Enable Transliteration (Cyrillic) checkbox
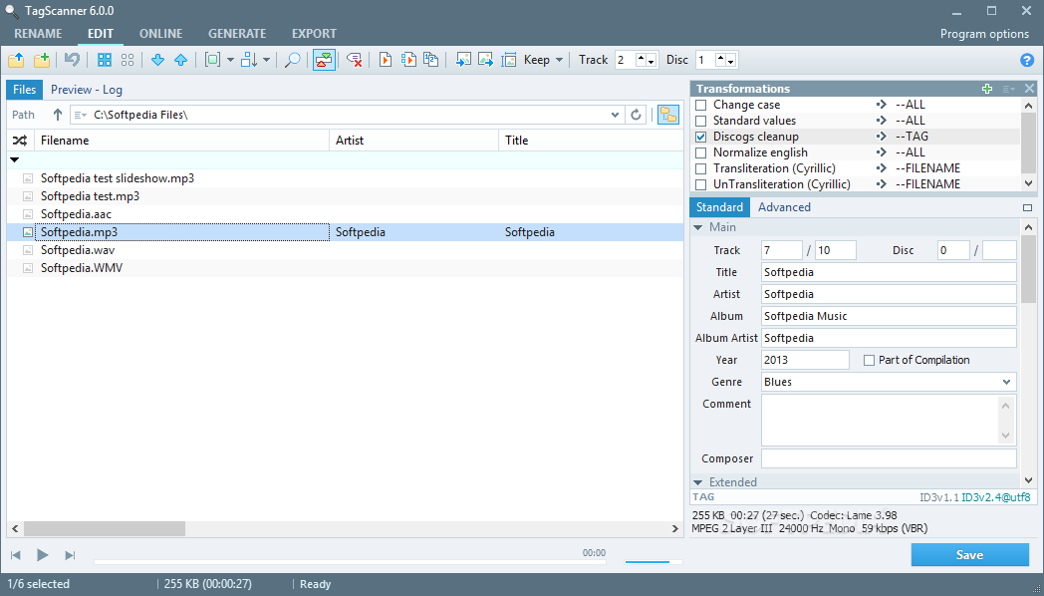 (x=700, y=169)
